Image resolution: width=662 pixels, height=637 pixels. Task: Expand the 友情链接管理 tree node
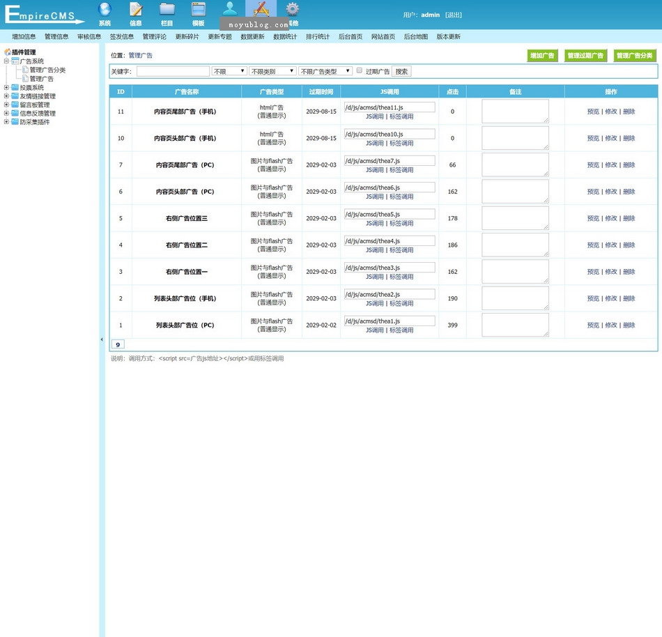[6, 95]
